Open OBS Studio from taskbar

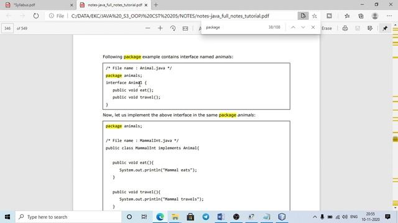[236, 217]
